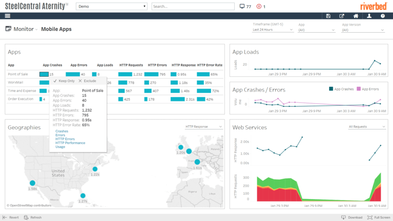Click the save icon in top bar
This screenshot has height=221, width=393.
[328, 16]
